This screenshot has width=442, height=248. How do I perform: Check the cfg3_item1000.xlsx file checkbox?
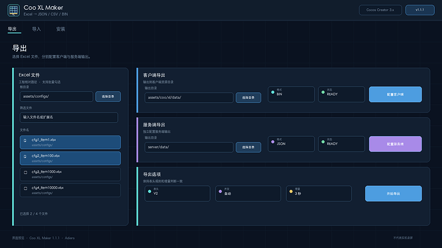[x=26, y=173]
